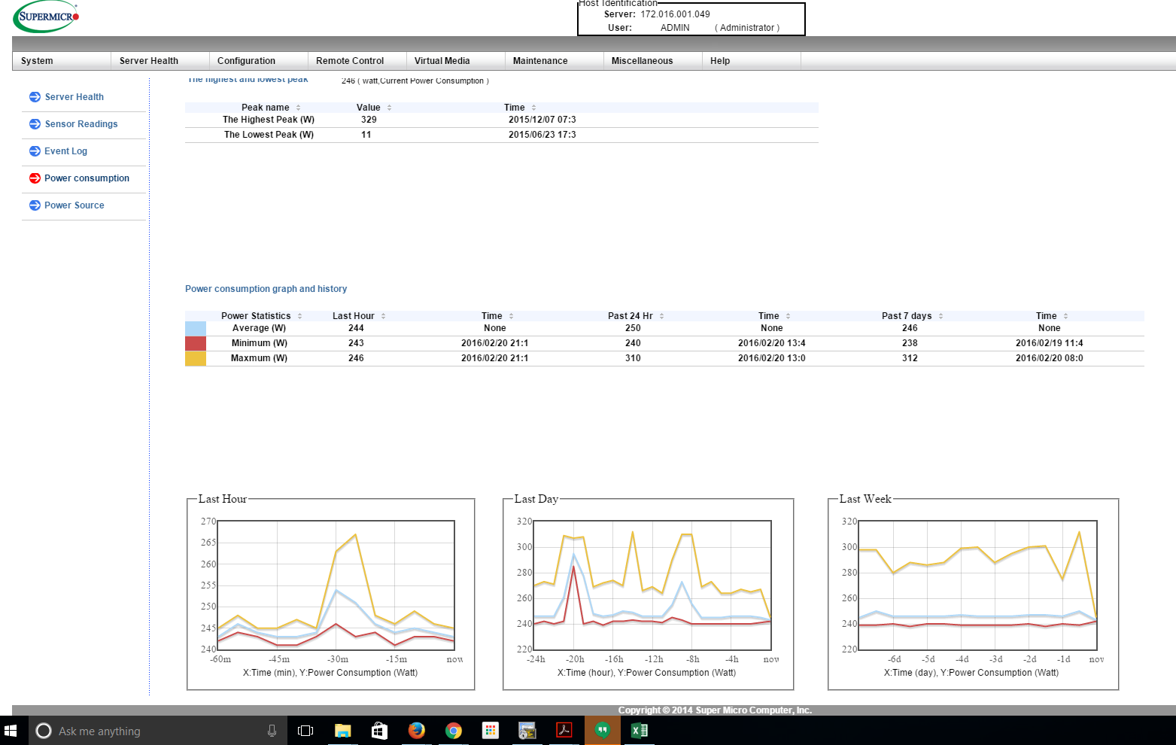Click the Last Hour power graph

[x=336, y=585]
